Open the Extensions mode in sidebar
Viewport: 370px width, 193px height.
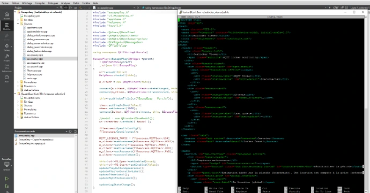pyautogui.click(x=6, y=68)
